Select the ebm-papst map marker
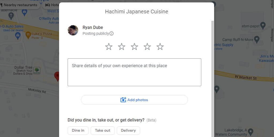 point(263,25)
